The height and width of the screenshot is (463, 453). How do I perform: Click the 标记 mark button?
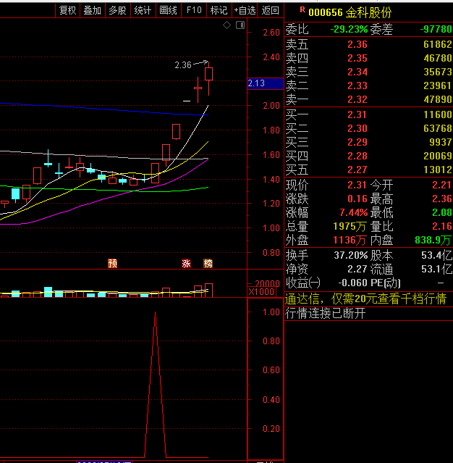219,11
